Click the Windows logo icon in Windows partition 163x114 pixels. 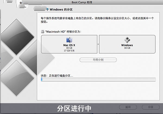(127, 40)
